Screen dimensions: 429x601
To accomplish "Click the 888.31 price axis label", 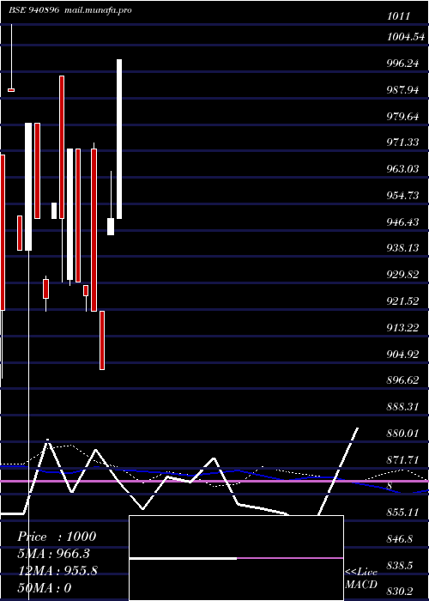I will coord(402,407).
